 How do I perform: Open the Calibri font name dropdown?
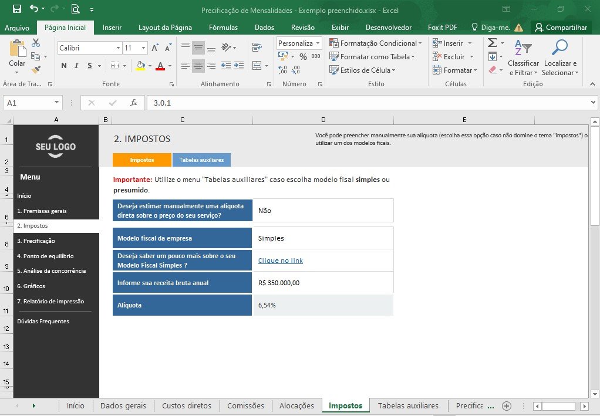point(118,48)
